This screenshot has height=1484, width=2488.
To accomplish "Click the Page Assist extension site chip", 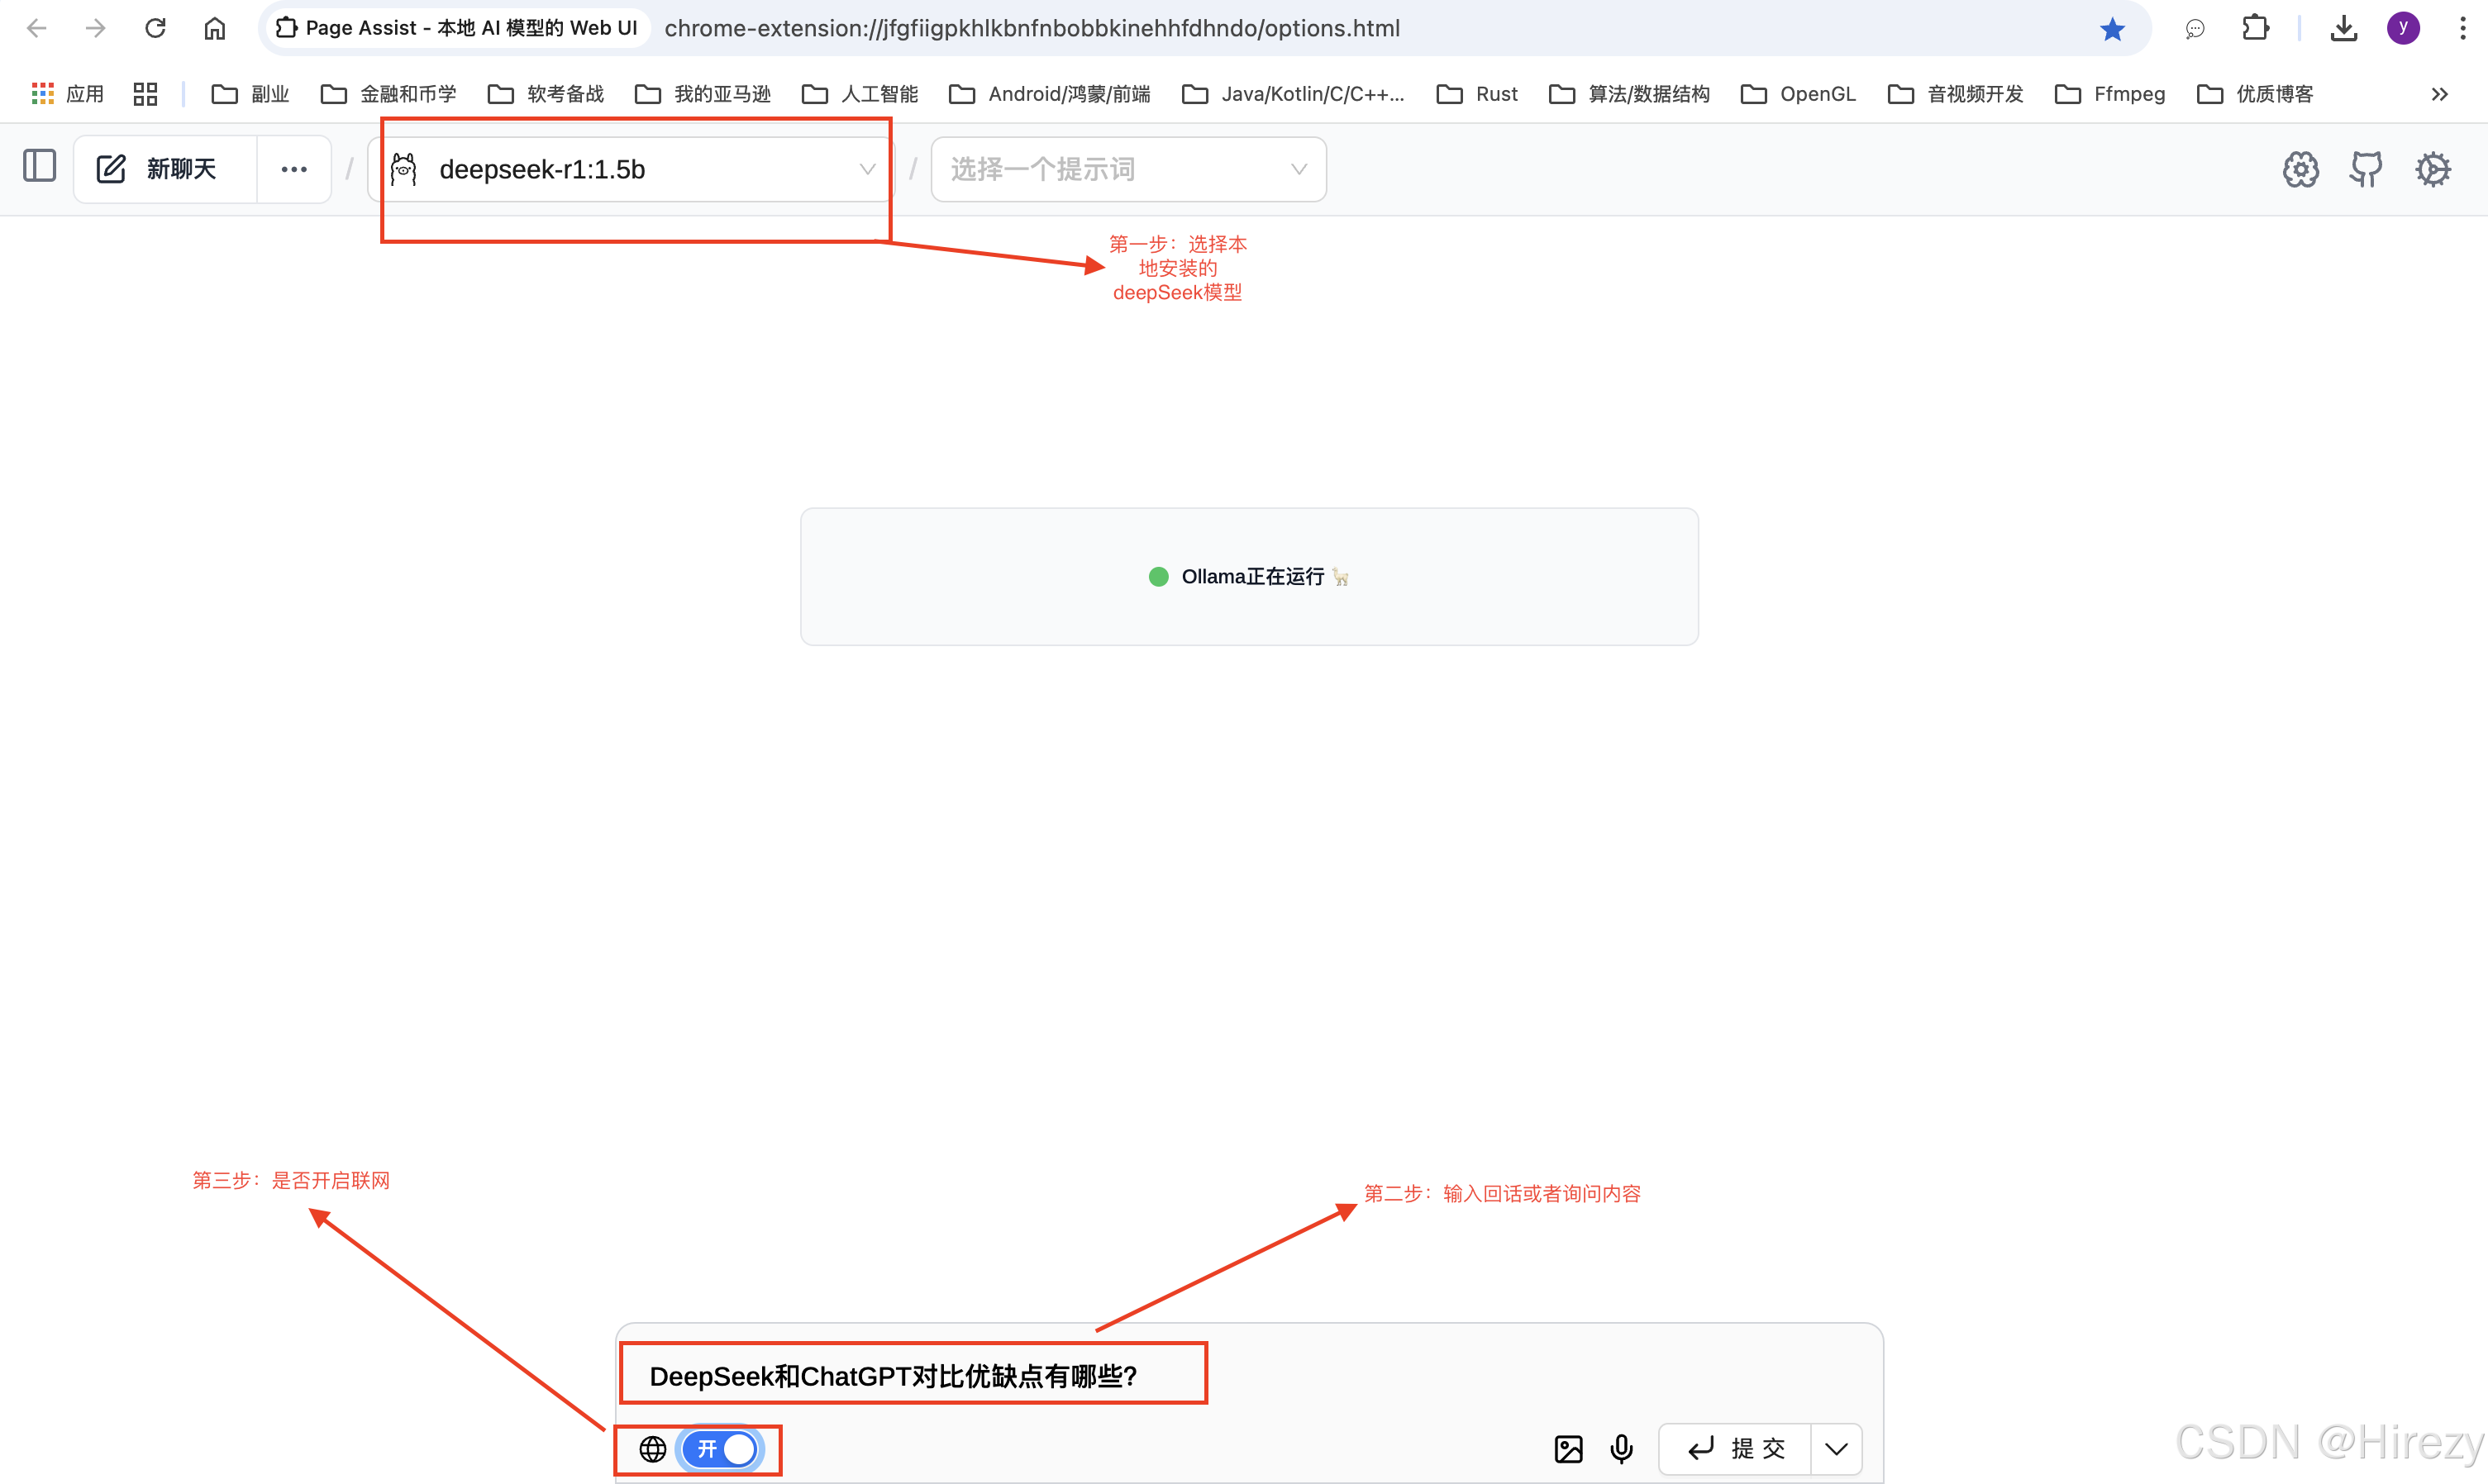I will (x=456, y=28).
